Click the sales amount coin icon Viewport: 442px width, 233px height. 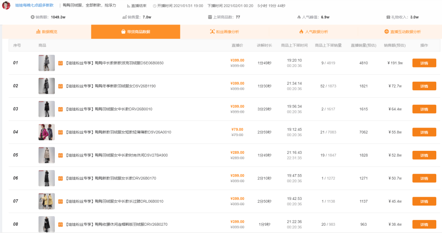click(x=33, y=17)
